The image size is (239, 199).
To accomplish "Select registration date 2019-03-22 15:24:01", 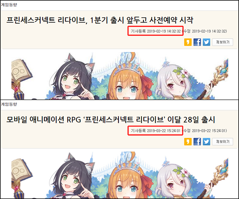I will pyautogui.click(x=156, y=131).
